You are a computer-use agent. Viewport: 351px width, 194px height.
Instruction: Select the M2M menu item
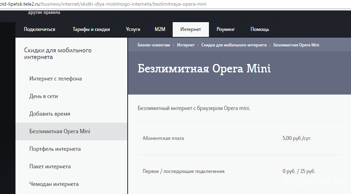tap(160, 29)
